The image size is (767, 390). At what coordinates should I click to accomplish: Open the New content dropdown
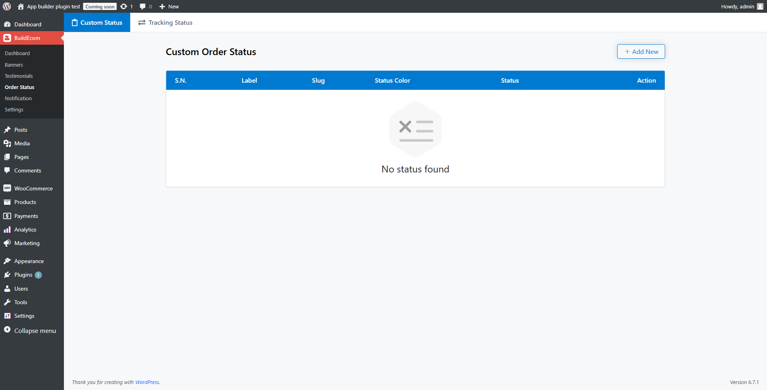pos(169,6)
